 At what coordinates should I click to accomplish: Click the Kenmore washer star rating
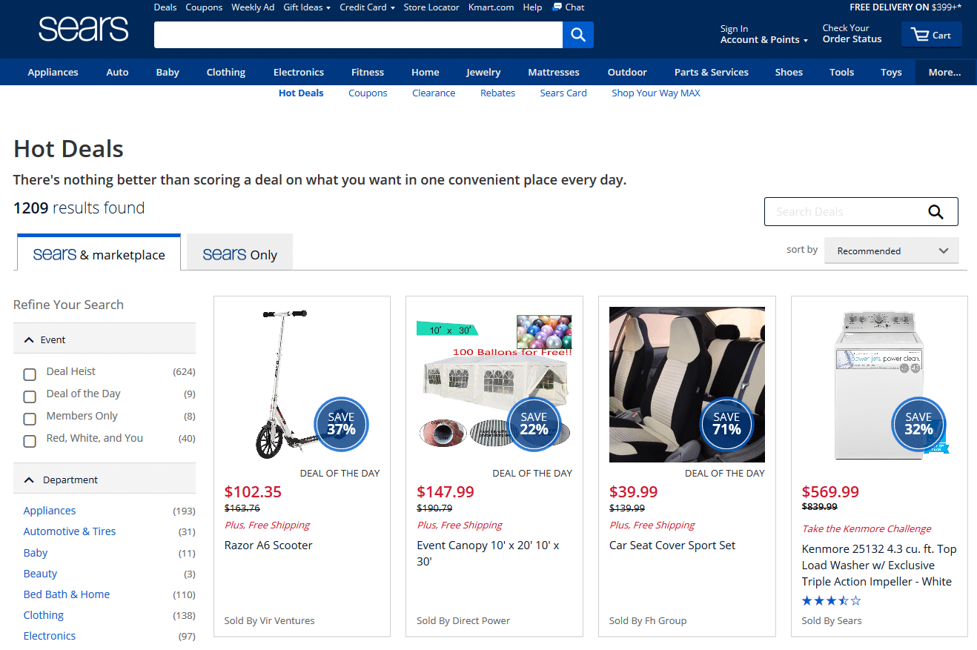point(832,601)
